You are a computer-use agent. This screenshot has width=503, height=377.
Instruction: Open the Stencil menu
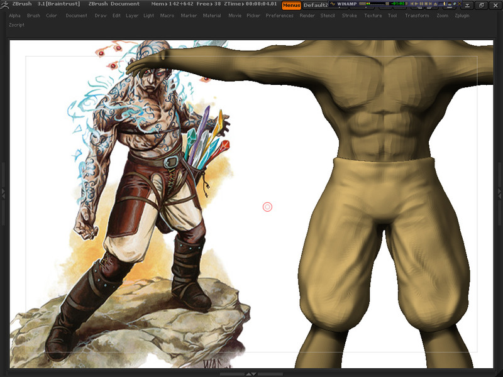[328, 15]
